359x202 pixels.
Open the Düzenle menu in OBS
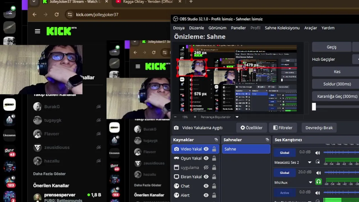(196, 28)
